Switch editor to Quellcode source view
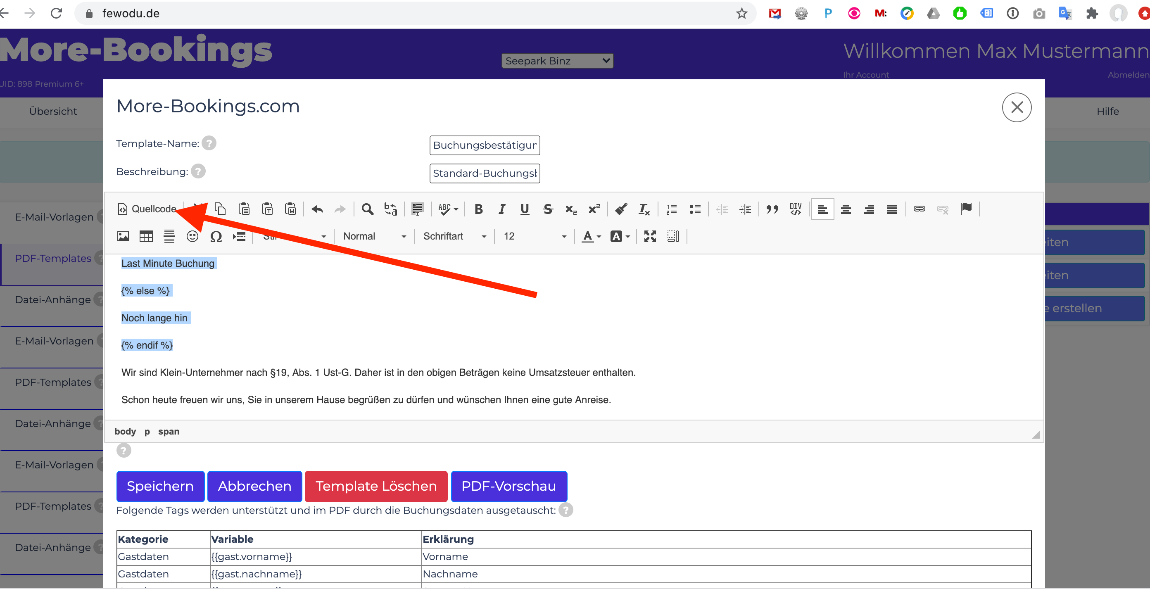Viewport: 1150px width, 589px height. pyautogui.click(x=147, y=209)
